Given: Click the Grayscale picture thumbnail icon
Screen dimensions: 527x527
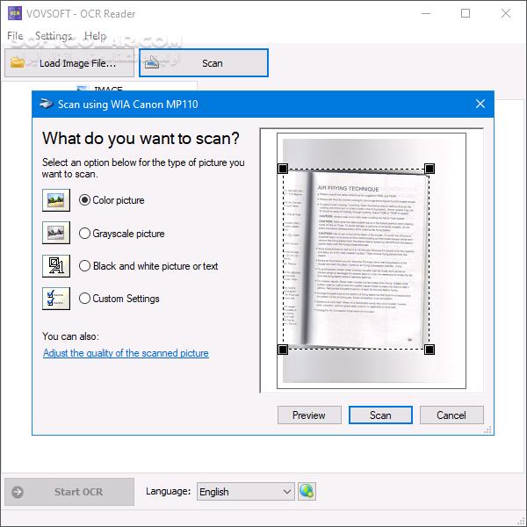Looking at the screenshot, I should [x=56, y=233].
